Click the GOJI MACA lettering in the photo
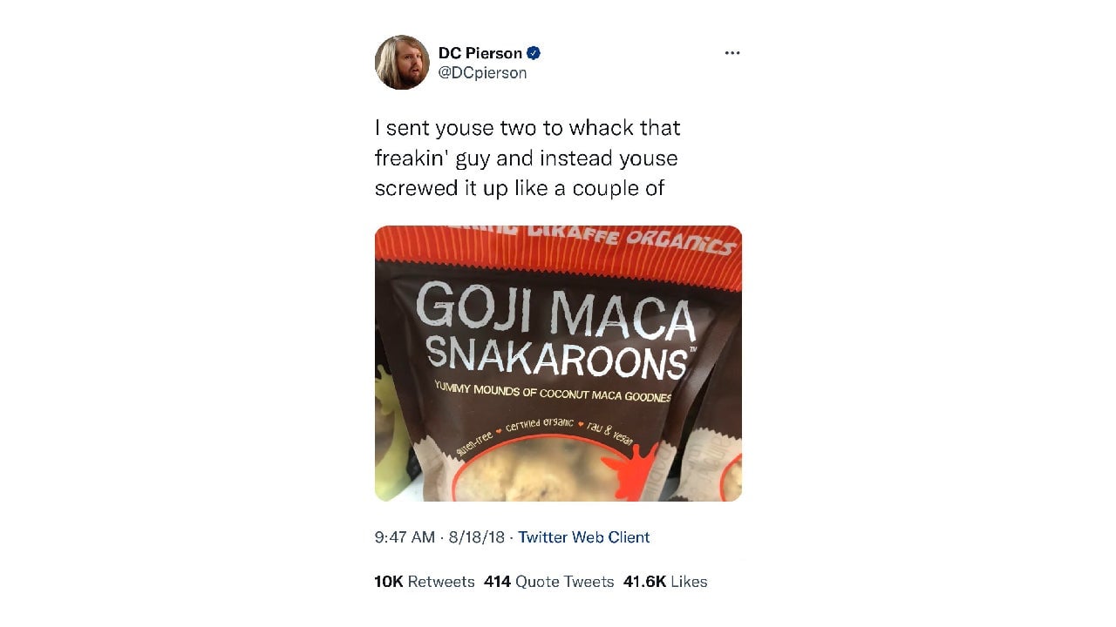The image size is (1116, 627). coord(555,312)
